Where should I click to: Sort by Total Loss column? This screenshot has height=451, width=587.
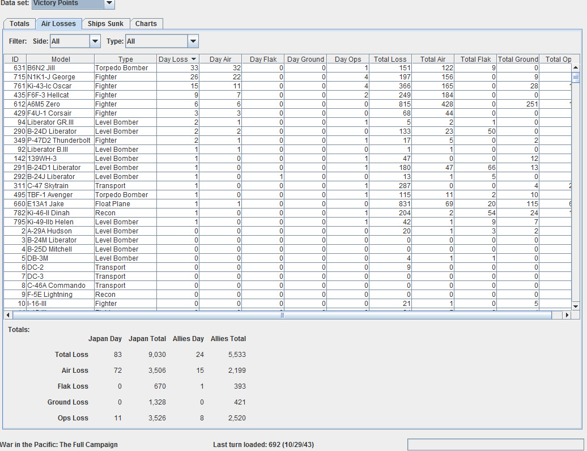[390, 59]
